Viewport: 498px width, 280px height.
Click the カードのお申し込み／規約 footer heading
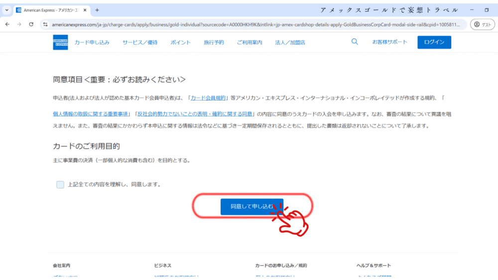[x=281, y=266]
